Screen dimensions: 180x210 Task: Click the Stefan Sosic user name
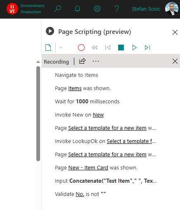tap(146, 9)
